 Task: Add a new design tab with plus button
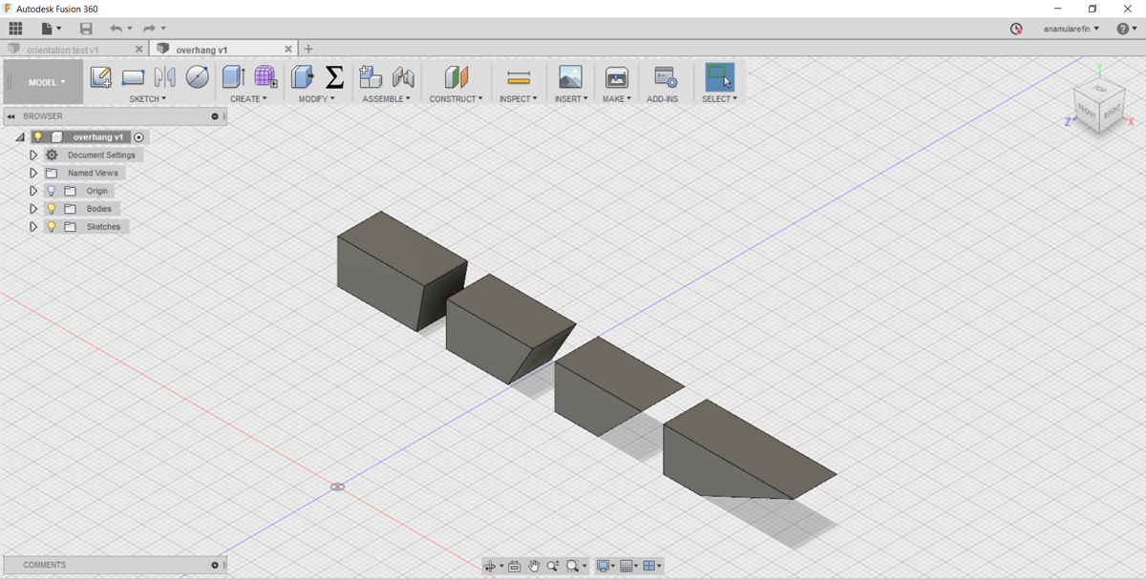[x=308, y=49]
